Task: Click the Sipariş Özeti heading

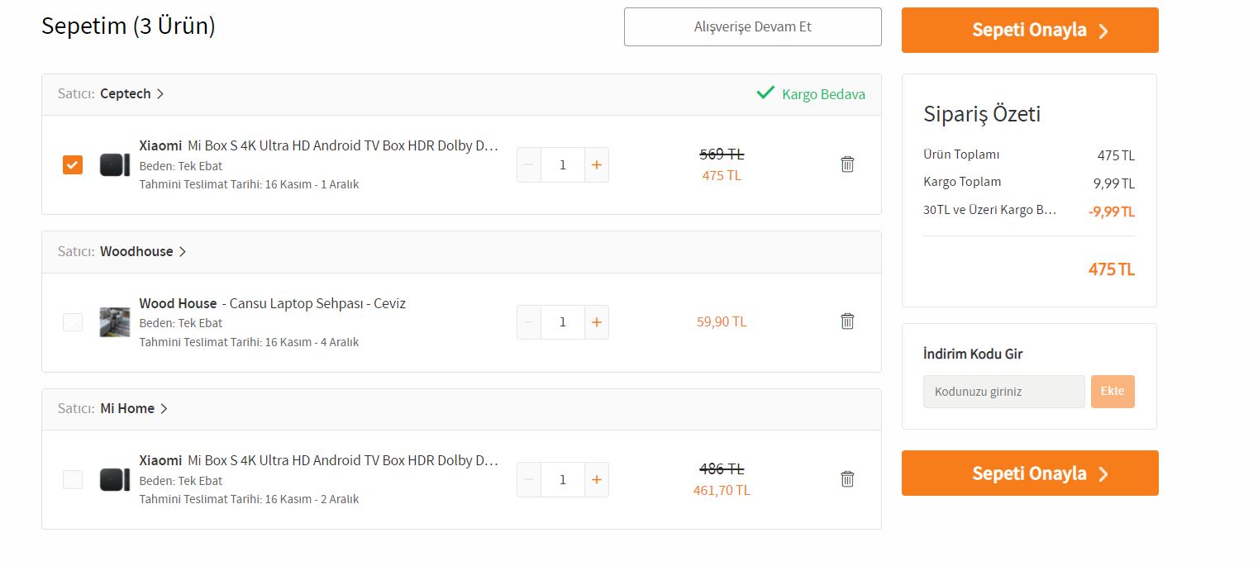Action: point(982,114)
